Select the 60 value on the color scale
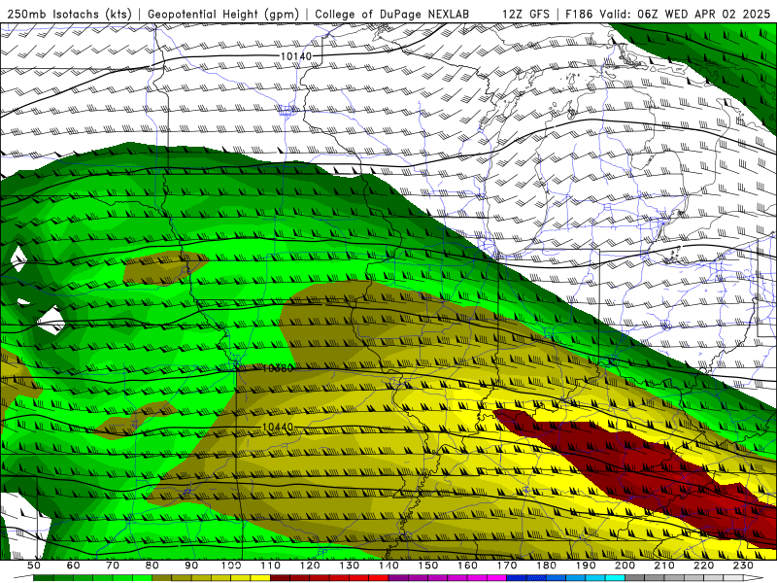Screen dimensions: 777x583 pyautogui.click(x=74, y=566)
